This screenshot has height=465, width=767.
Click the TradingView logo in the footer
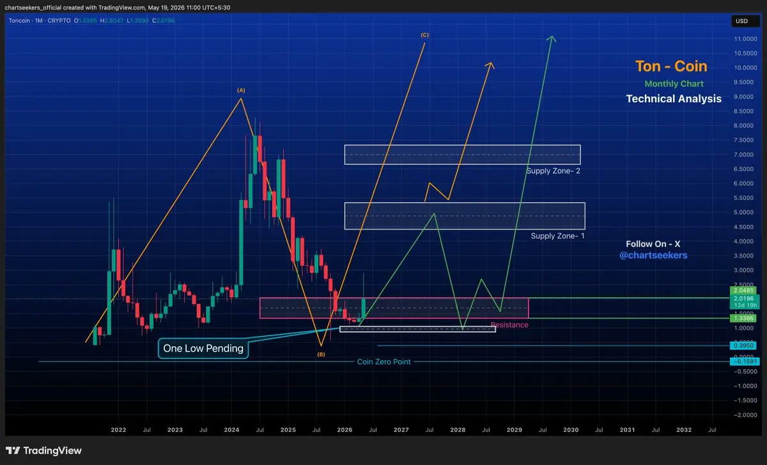tap(44, 450)
